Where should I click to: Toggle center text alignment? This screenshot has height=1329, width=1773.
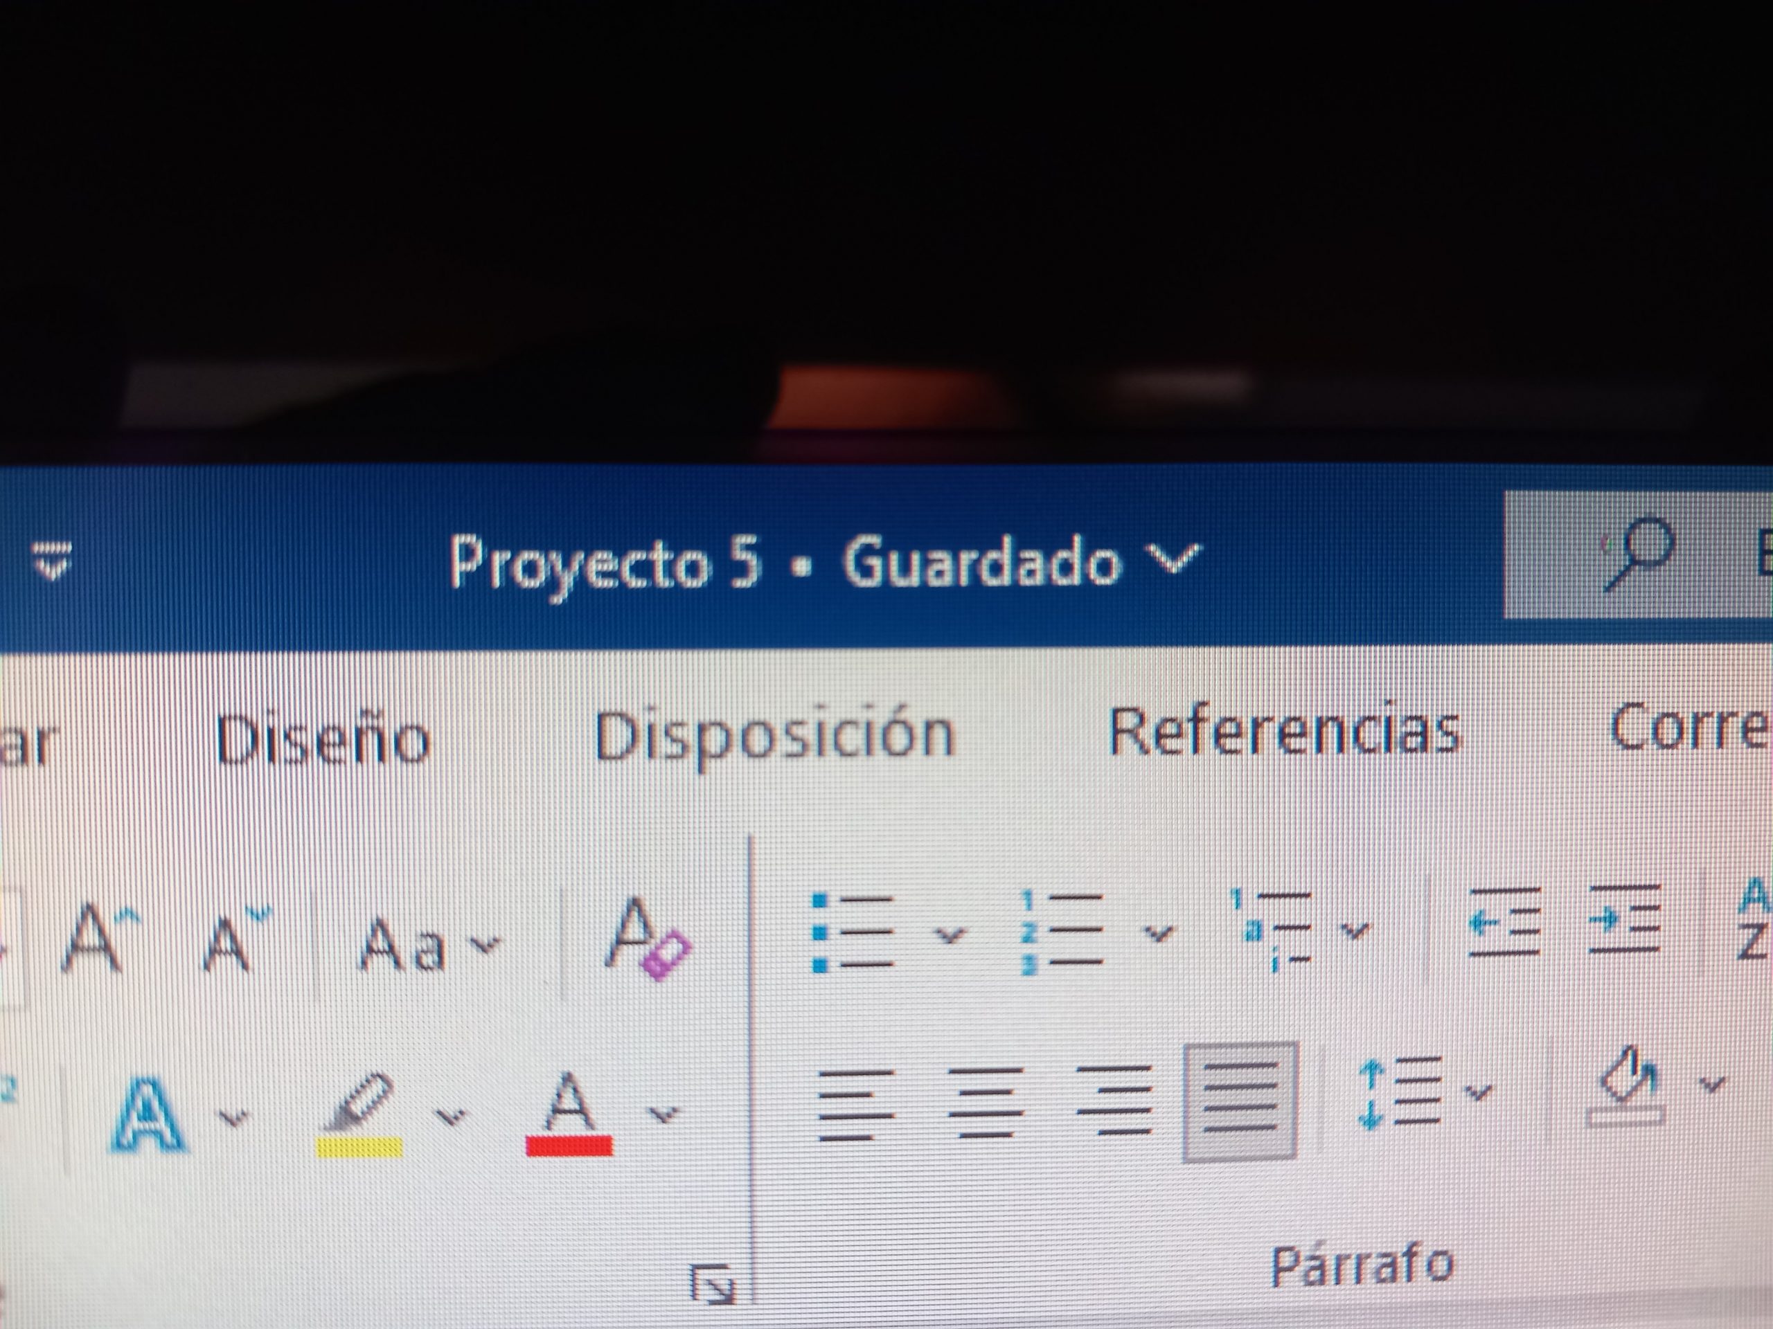click(x=985, y=1102)
